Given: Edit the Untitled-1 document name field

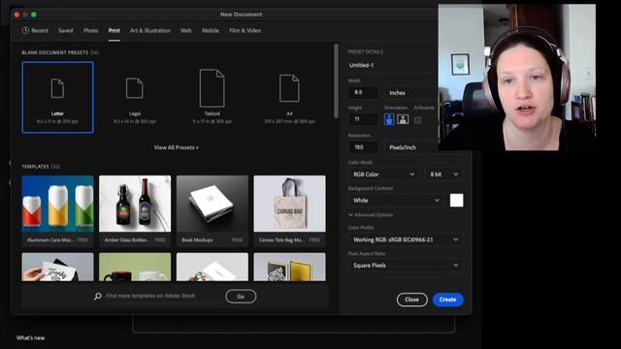Looking at the screenshot, I should coord(392,65).
